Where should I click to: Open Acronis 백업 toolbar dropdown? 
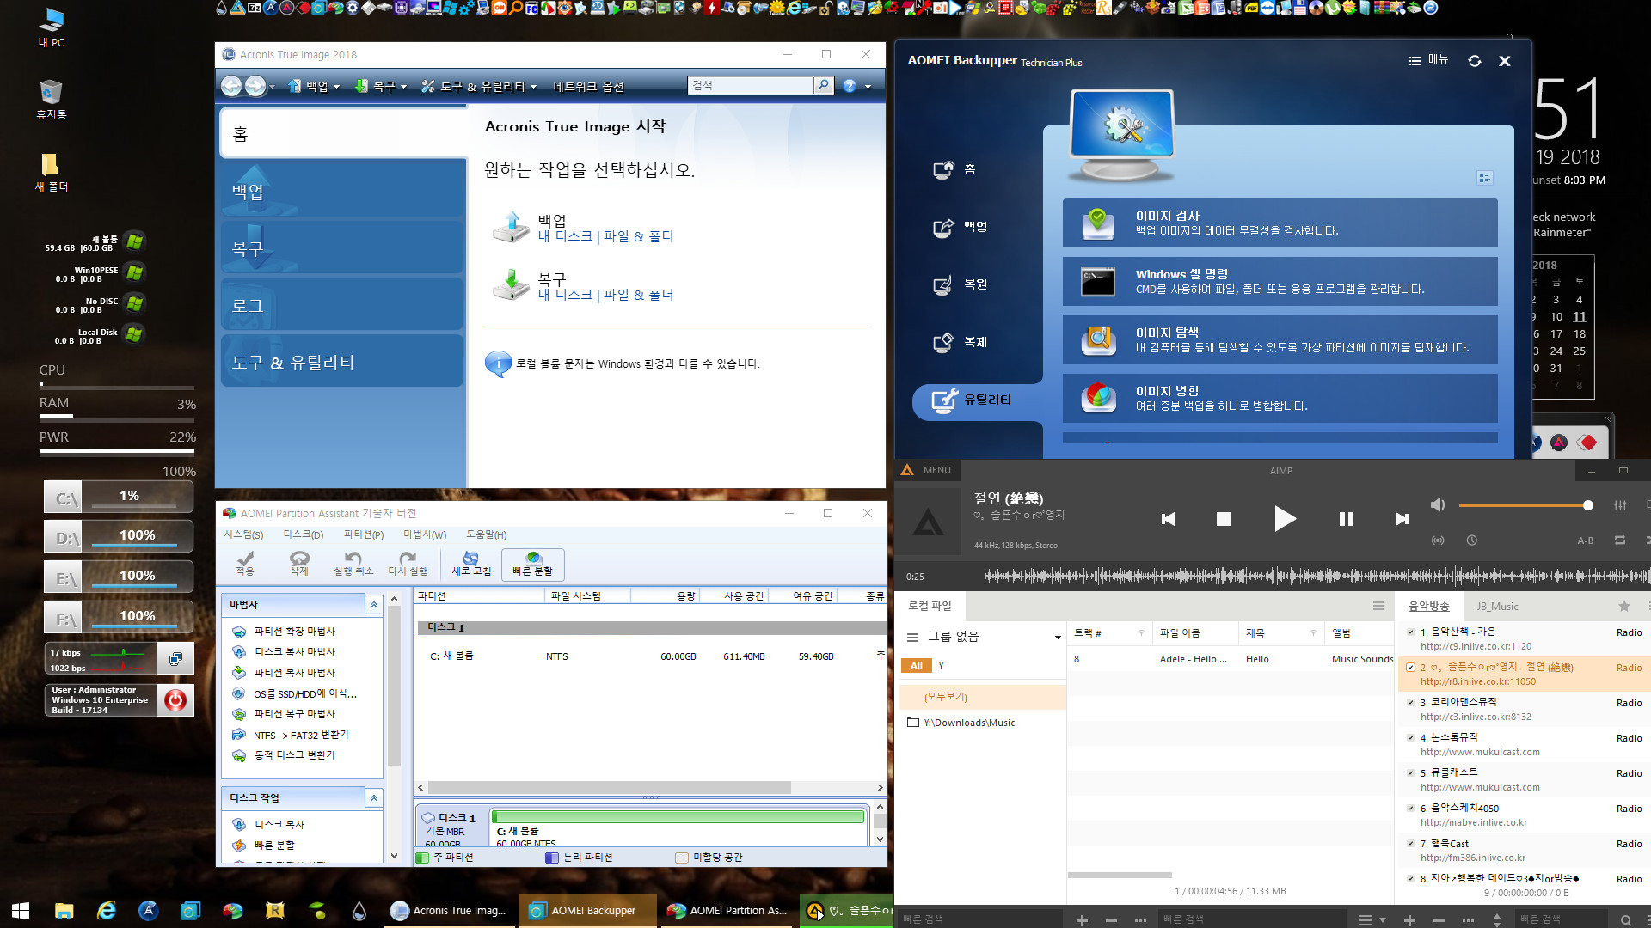click(x=315, y=86)
